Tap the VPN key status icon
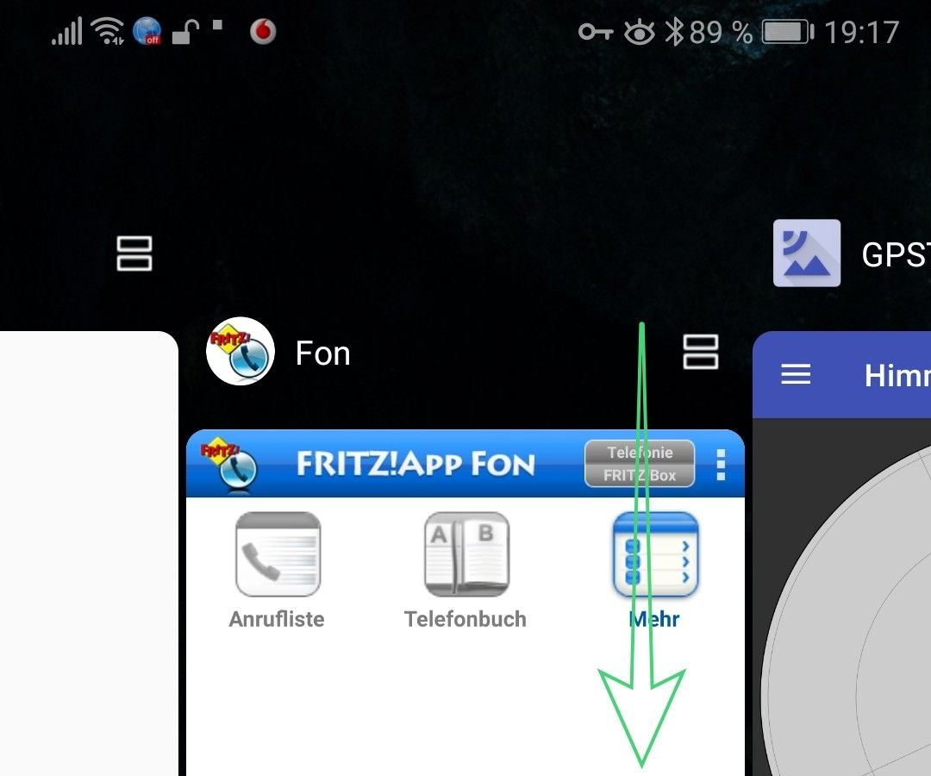Image resolution: width=931 pixels, height=776 pixels. pos(596,31)
